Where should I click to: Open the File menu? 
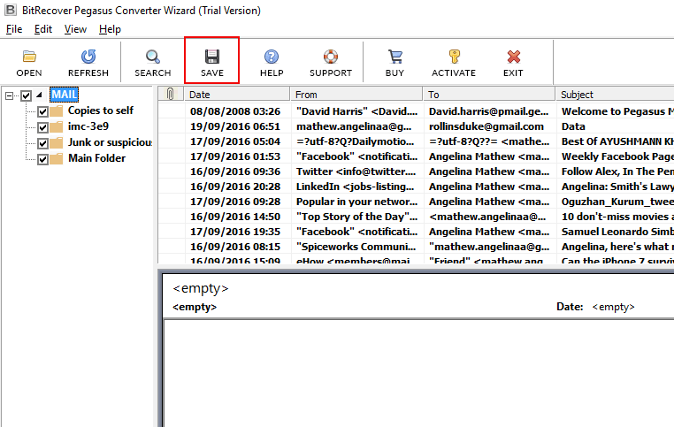pyautogui.click(x=14, y=29)
